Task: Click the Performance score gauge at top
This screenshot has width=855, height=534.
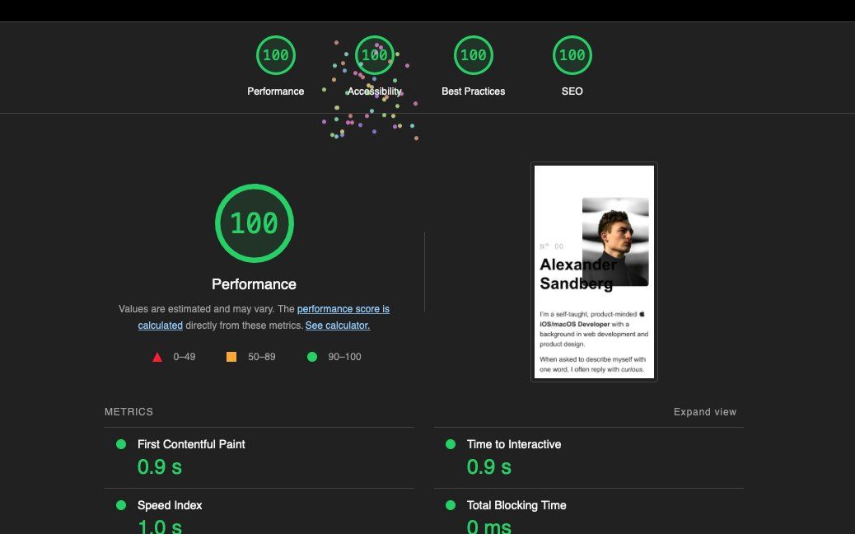Action: coord(275,55)
